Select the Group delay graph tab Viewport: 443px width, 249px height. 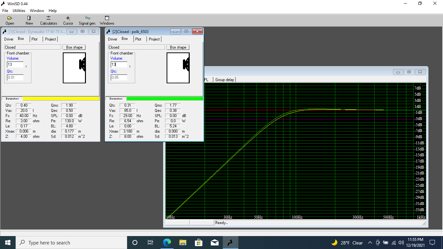tap(225, 80)
